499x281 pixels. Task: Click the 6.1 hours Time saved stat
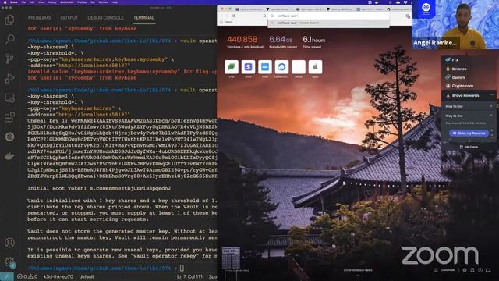pyautogui.click(x=313, y=42)
